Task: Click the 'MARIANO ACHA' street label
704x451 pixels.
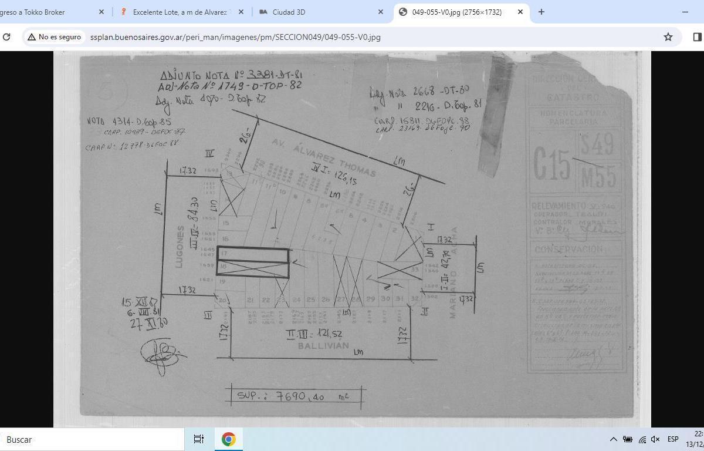Action: pos(453,272)
